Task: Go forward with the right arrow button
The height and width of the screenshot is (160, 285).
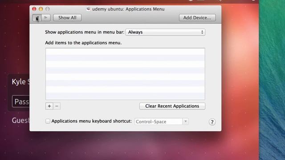Action: point(46,18)
